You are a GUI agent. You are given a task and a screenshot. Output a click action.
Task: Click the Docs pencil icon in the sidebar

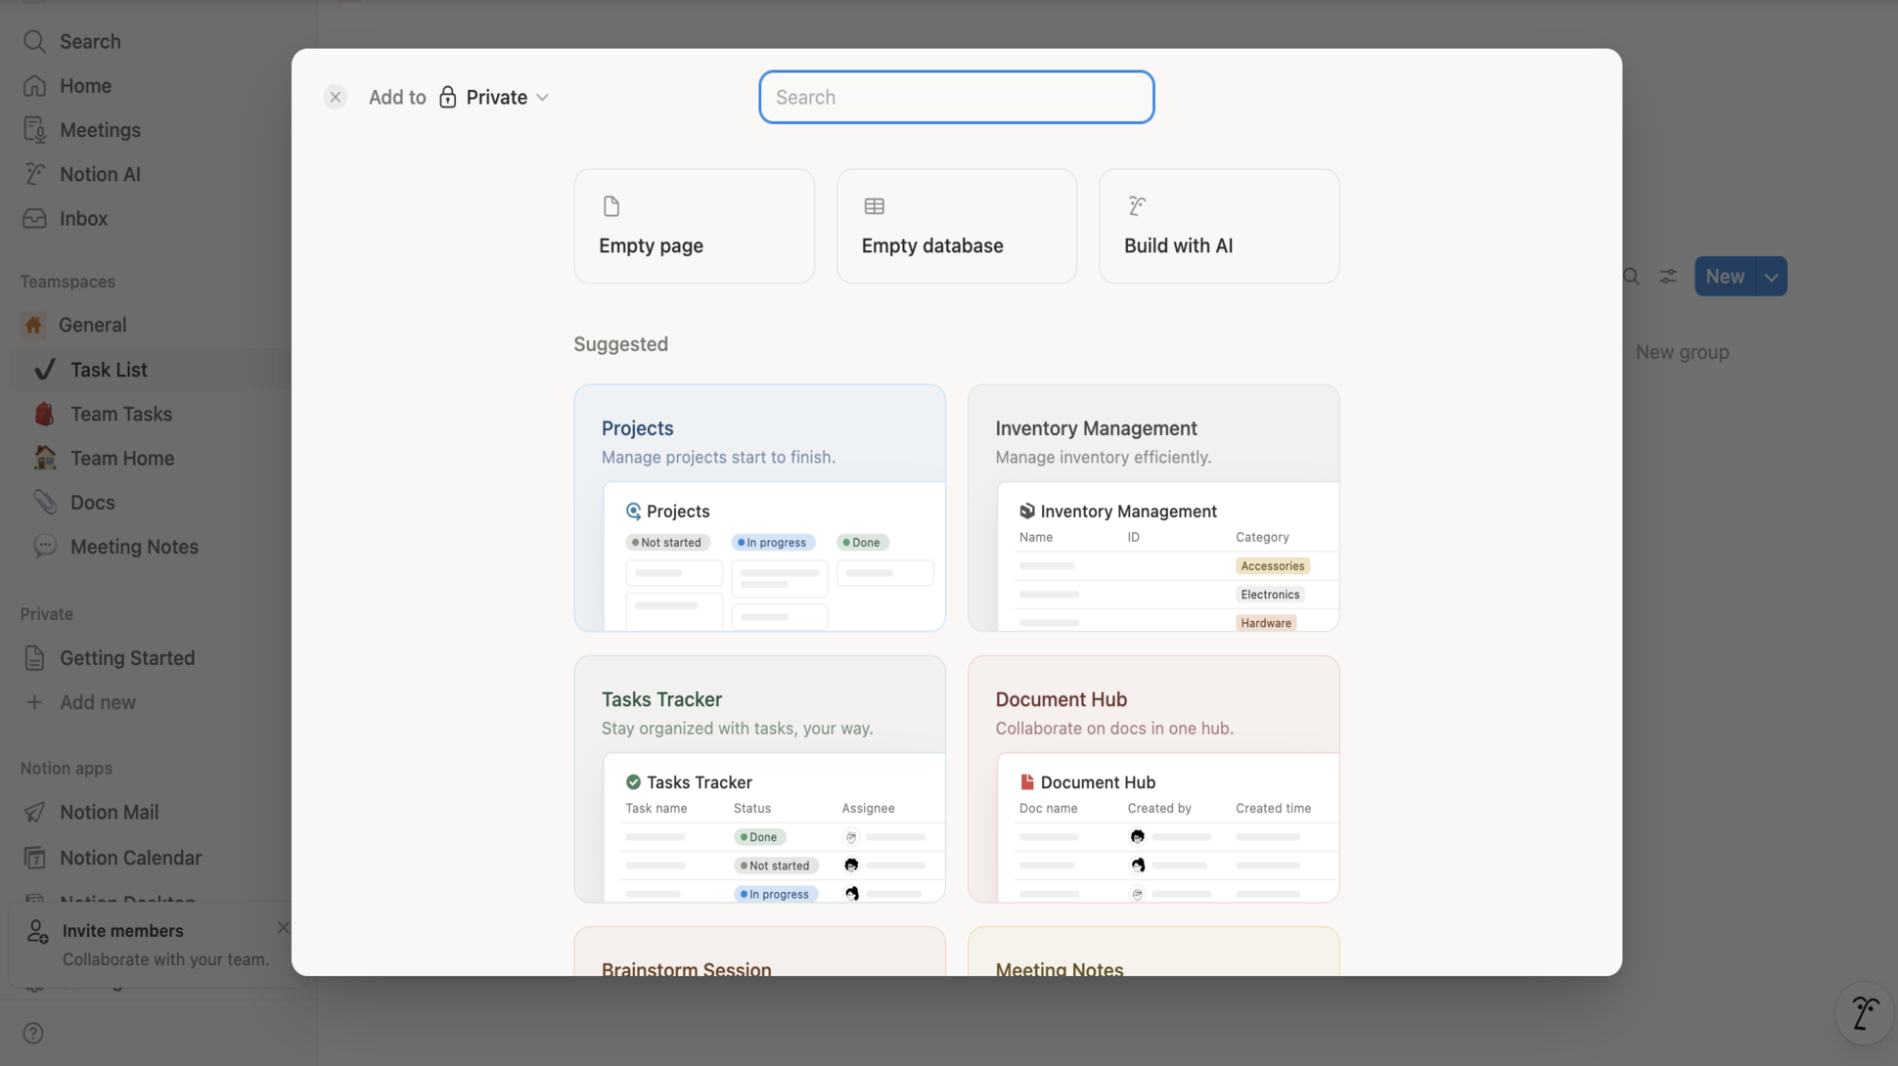[x=45, y=502]
